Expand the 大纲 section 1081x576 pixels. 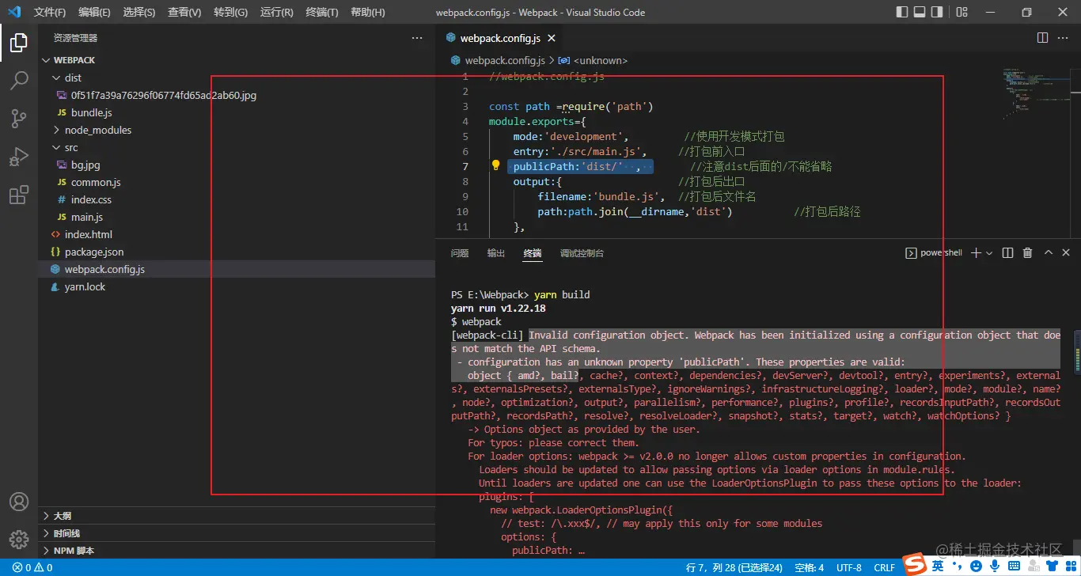tap(237, 516)
